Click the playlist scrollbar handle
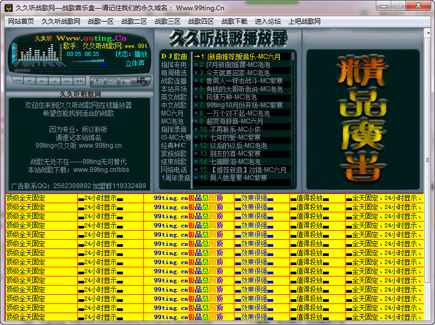 293,56
